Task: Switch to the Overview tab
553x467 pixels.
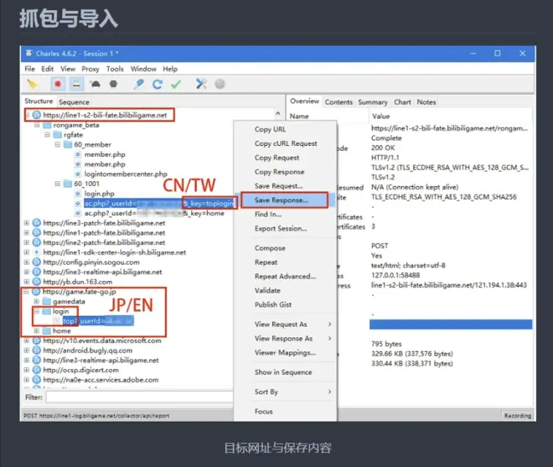Action: click(304, 101)
